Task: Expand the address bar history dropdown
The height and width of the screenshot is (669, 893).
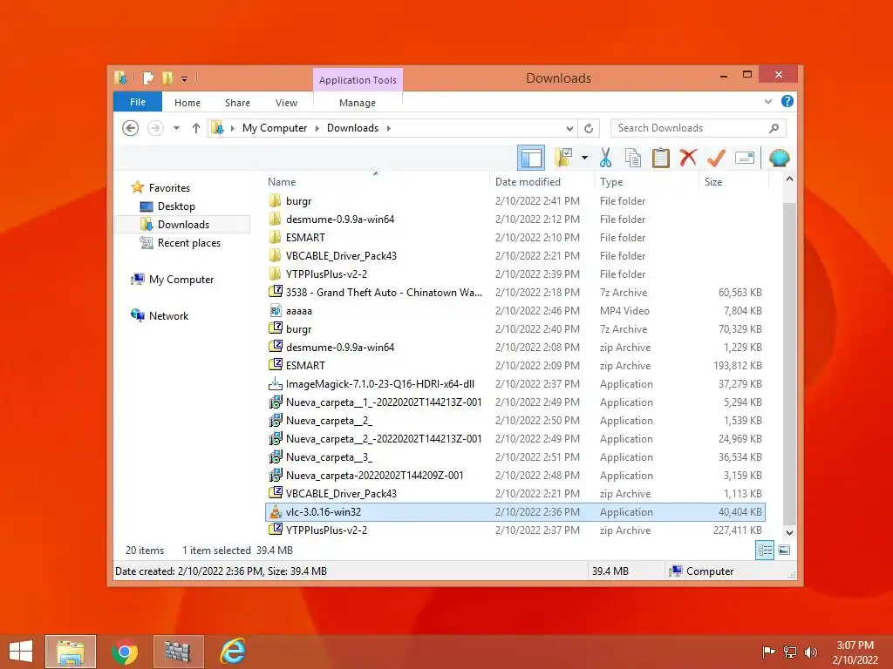Action: tap(569, 128)
